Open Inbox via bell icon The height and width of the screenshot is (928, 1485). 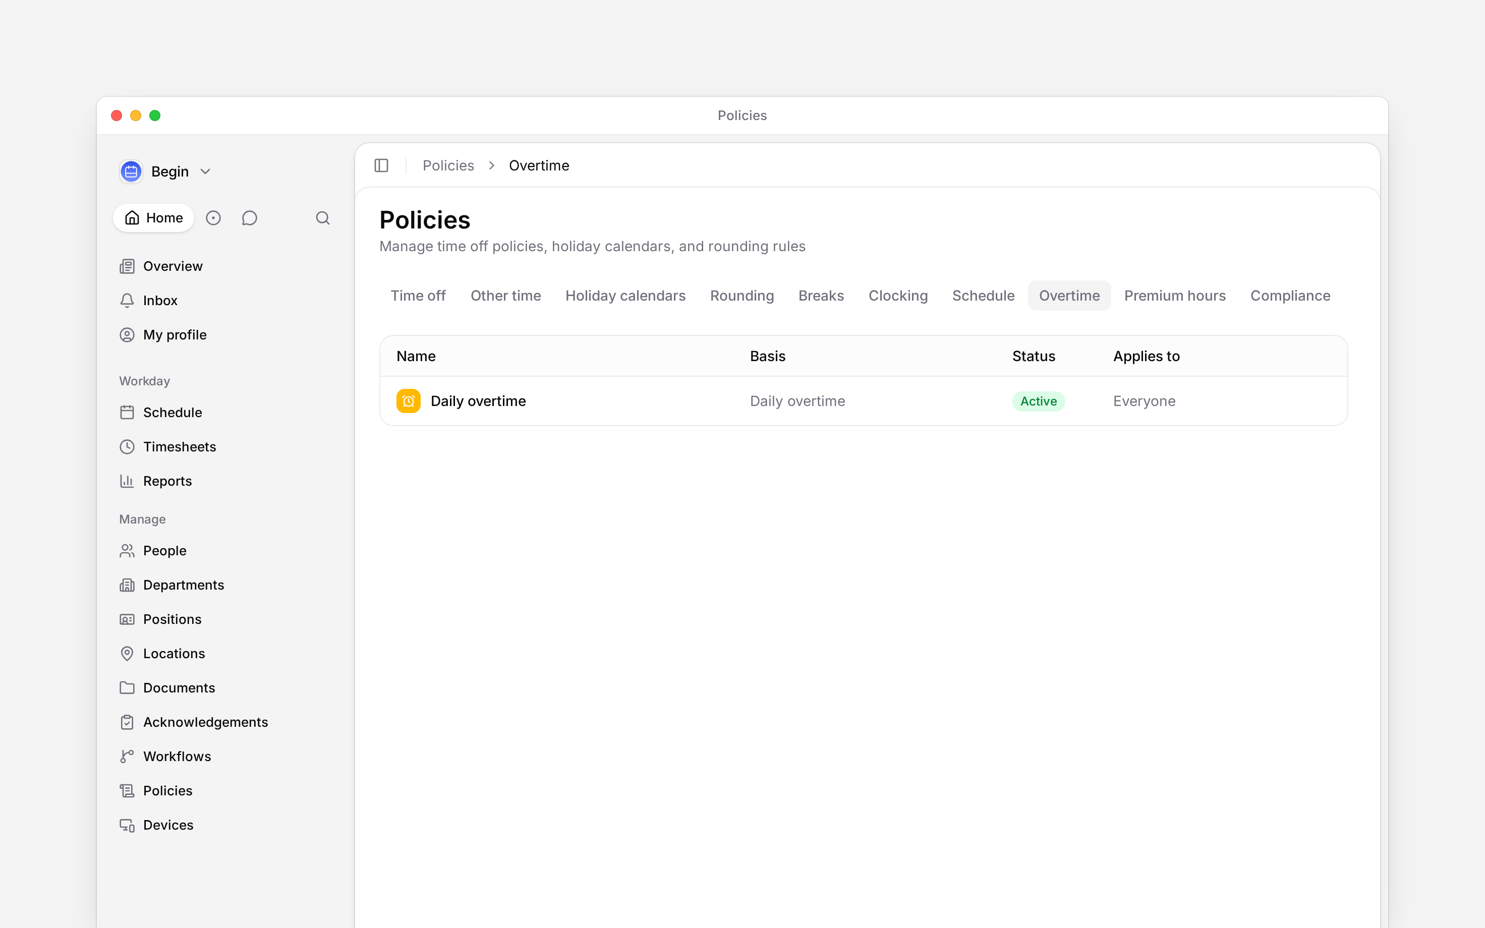pos(127,301)
